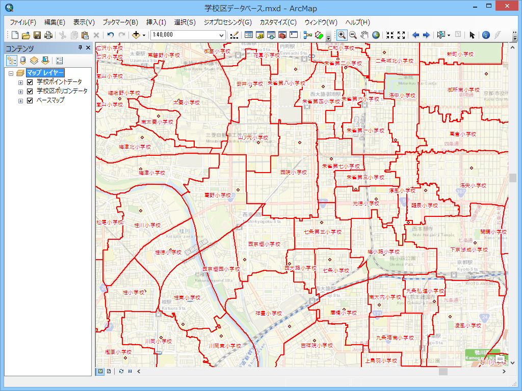Click the Fixed Zoom In icon
This screenshot has height=391, width=522.
point(390,35)
